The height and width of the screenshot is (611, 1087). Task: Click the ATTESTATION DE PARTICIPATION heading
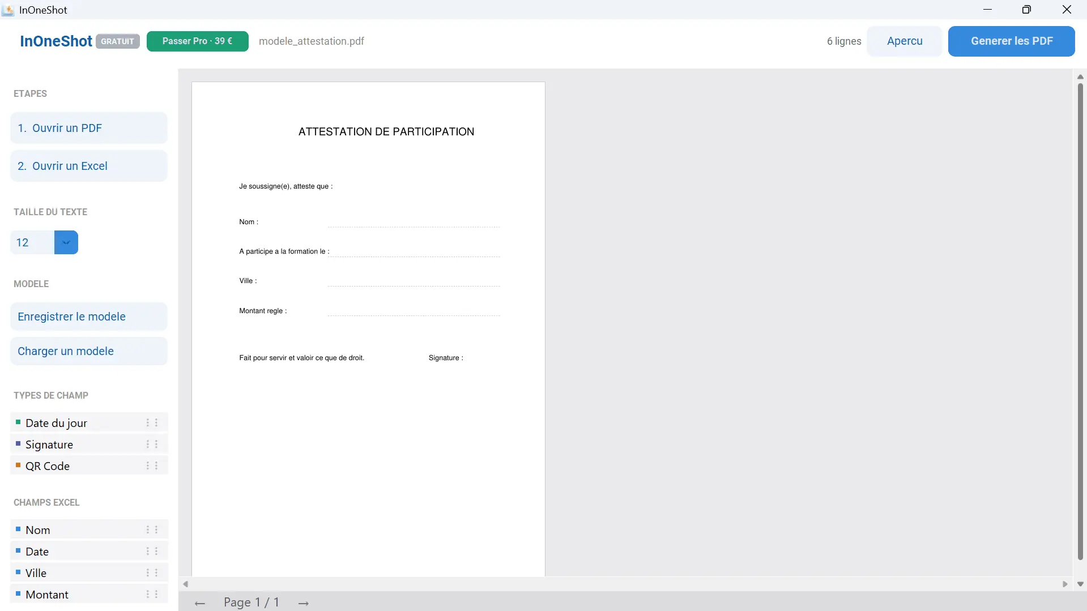[386, 131]
